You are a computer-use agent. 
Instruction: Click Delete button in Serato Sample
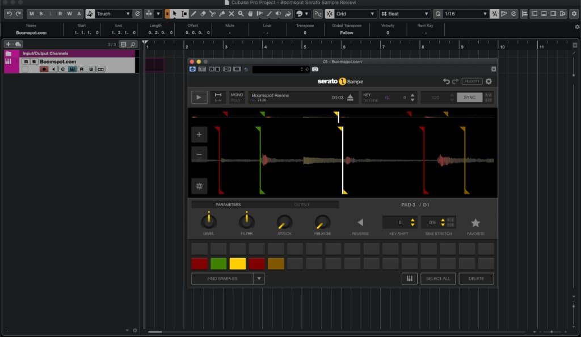pos(476,279)
